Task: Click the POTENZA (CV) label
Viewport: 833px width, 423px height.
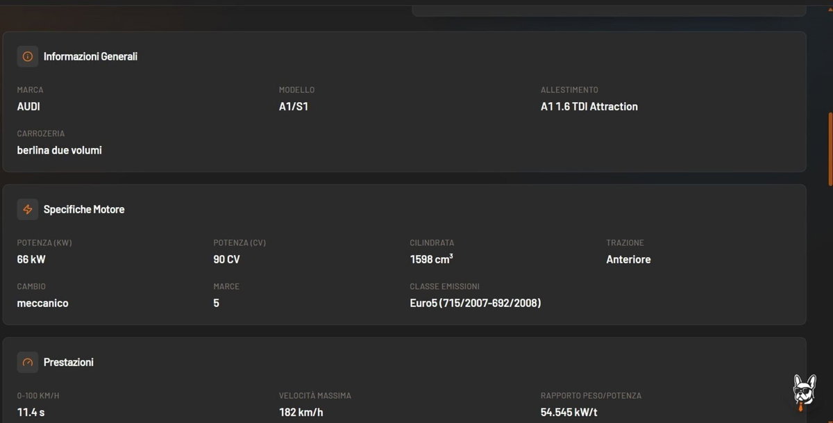Action: (240, 243)
